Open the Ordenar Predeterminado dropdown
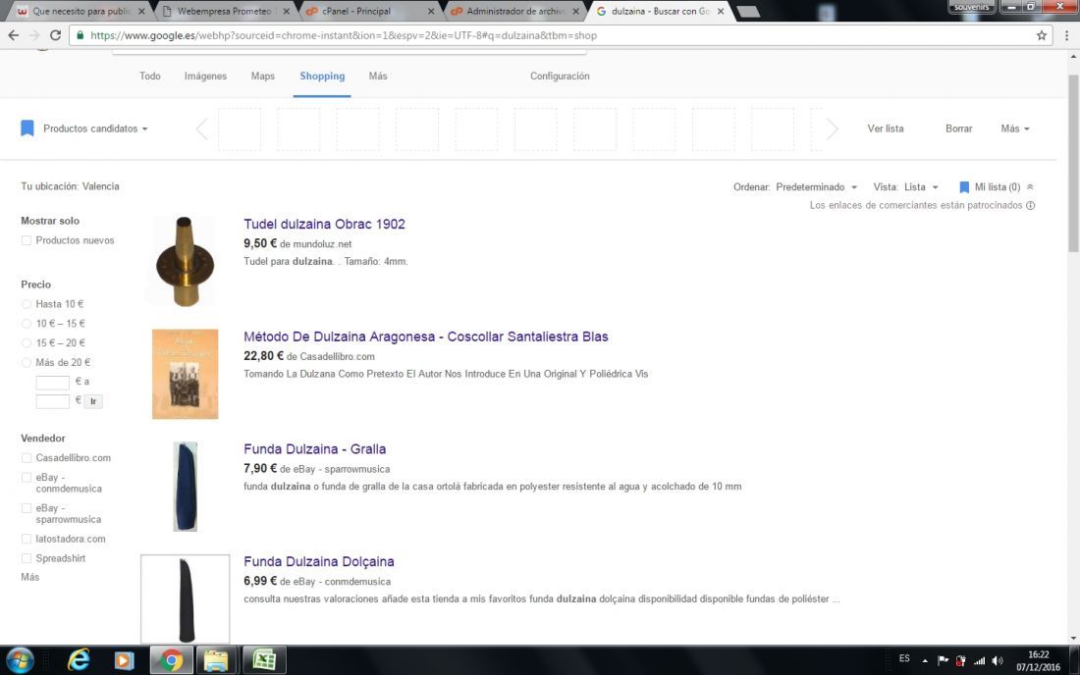Screen dimensions: 1080x675 (816, 187)
